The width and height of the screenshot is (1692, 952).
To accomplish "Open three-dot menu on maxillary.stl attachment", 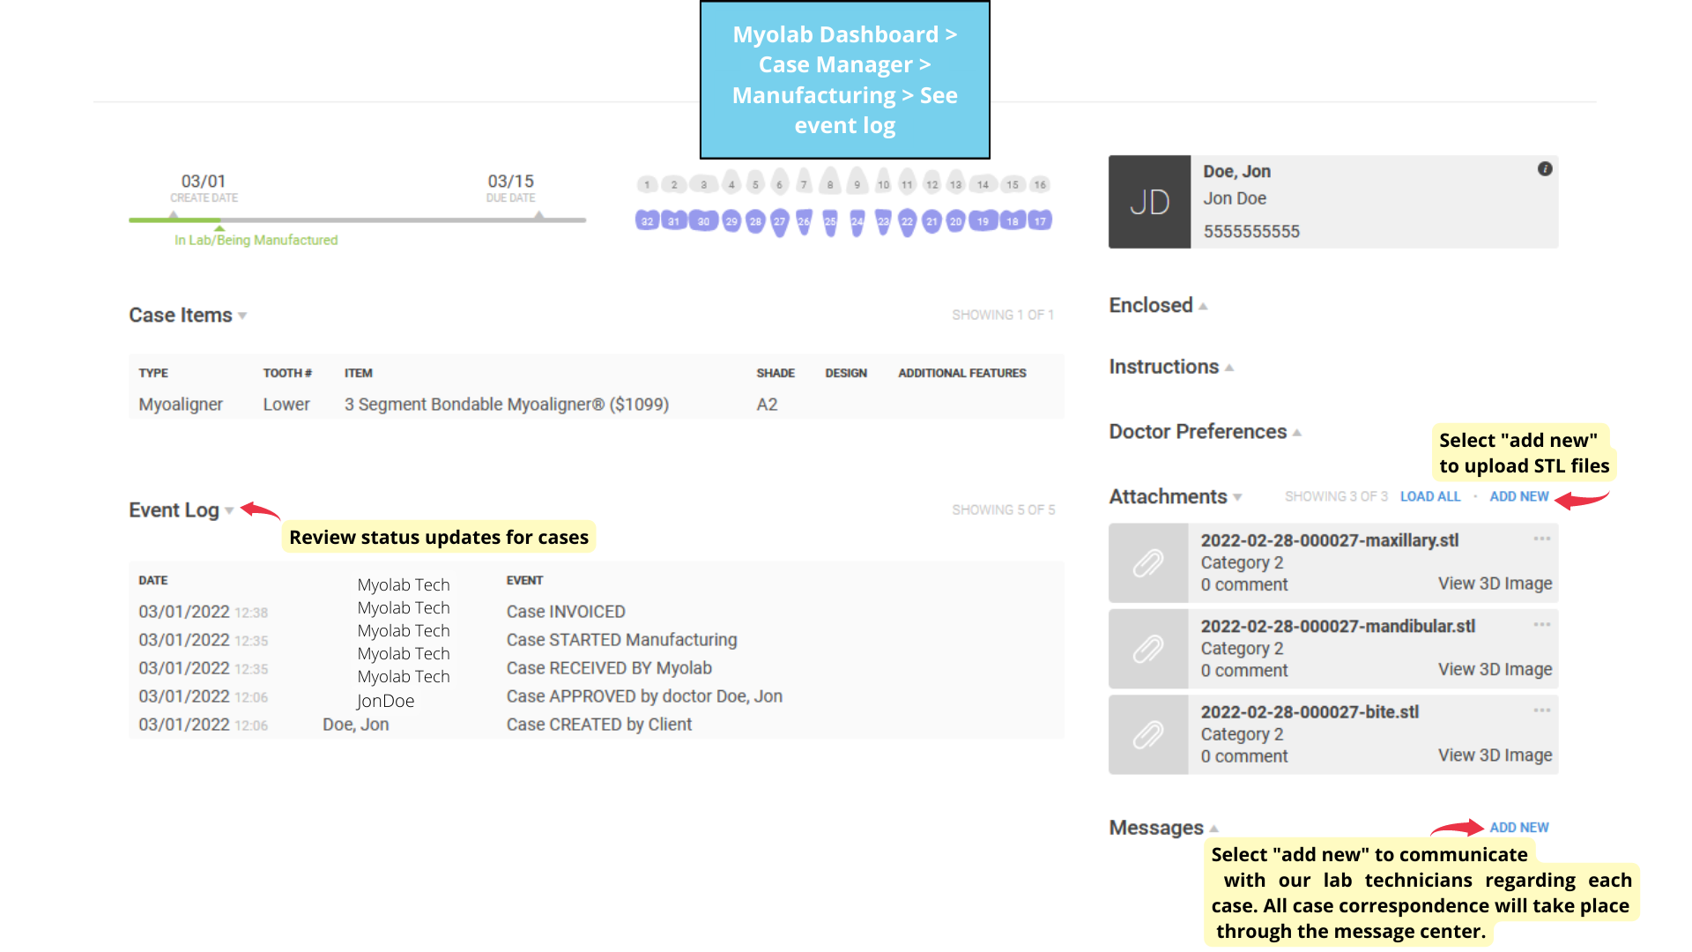I will click(1541, 539).
